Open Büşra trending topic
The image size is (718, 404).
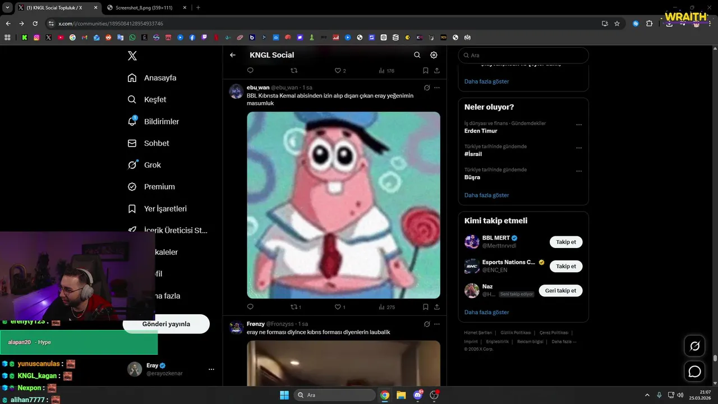(x=472, y=177)
